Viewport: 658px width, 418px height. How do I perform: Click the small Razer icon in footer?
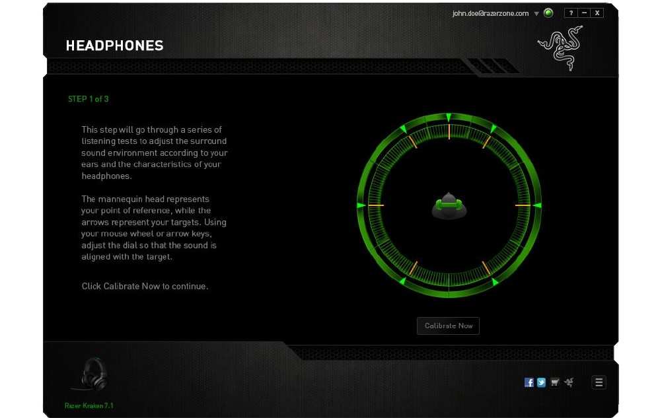[x=569, y=382]
